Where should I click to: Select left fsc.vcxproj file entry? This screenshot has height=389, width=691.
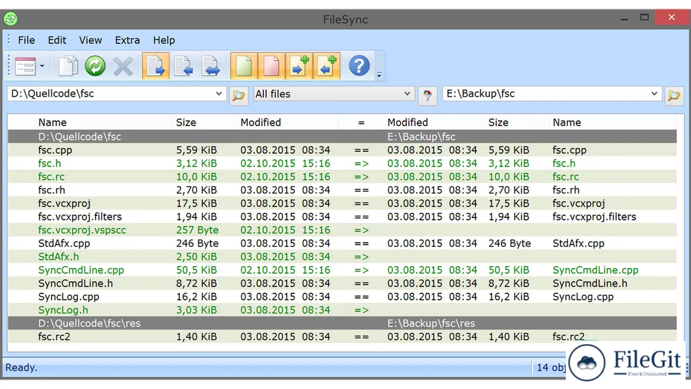(64, 203)
